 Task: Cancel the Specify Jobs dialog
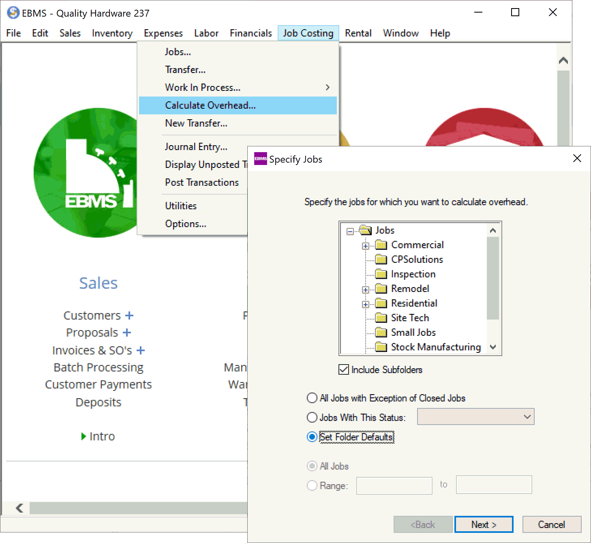pos(551,524)
